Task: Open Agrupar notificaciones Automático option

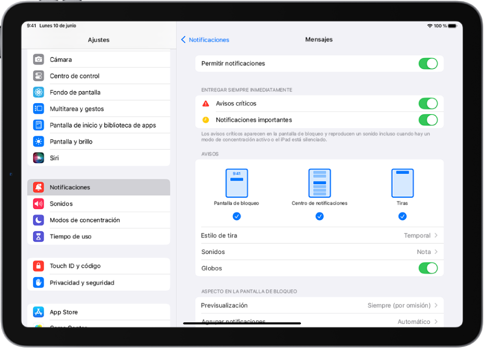Action: (319, 321)
